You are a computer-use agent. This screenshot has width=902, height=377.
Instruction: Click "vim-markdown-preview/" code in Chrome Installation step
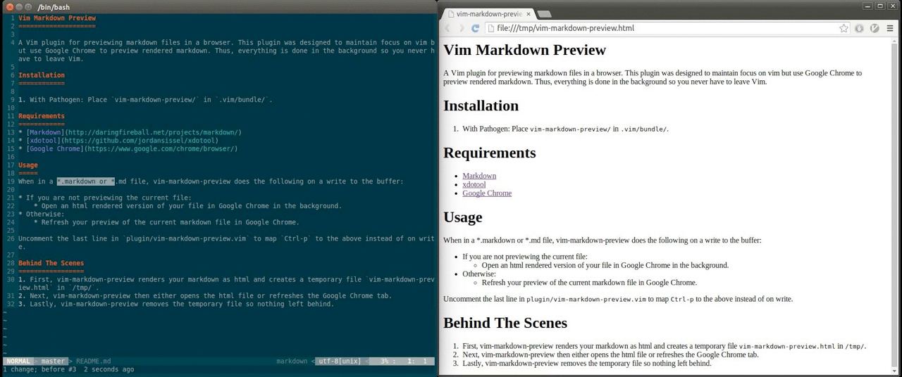click(570, 129)
